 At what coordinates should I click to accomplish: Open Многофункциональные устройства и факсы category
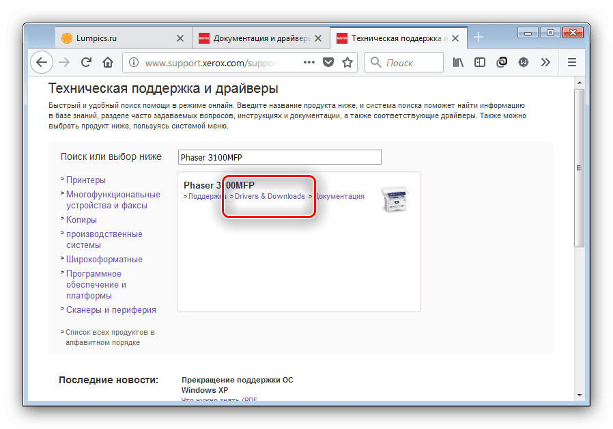[x=113, y=200]
